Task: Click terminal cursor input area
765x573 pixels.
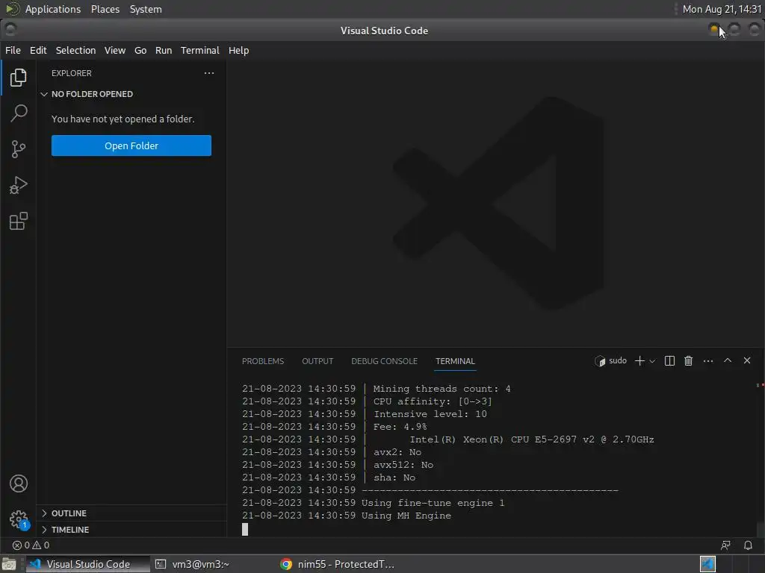Action: (x=245, y=529)
